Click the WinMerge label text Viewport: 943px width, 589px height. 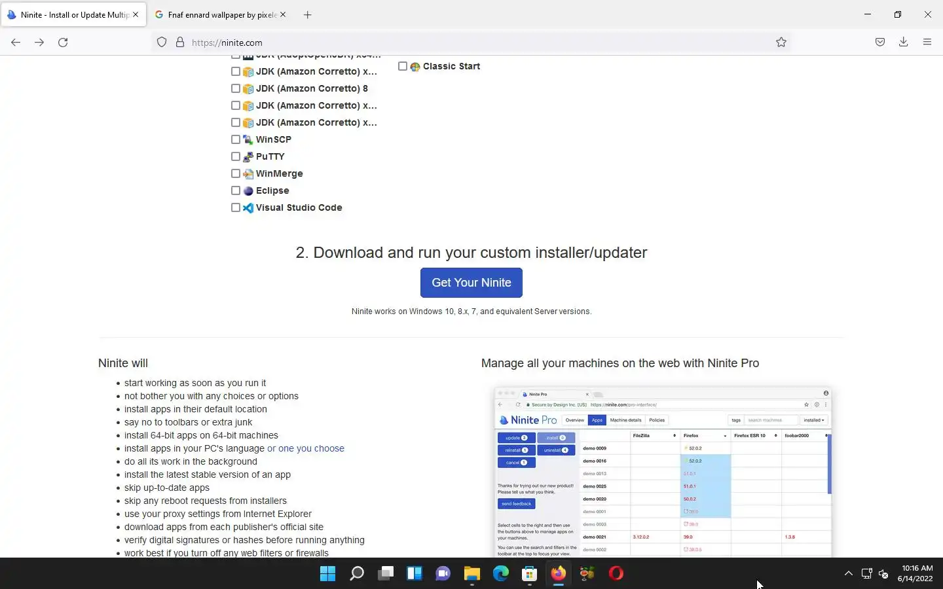point(279,173)
